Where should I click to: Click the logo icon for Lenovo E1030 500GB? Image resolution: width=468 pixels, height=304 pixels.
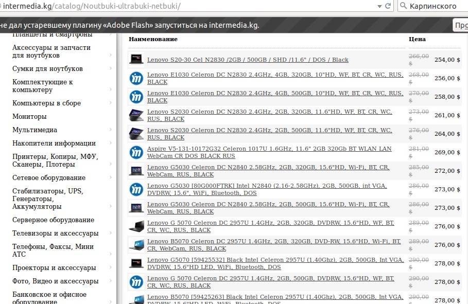[136, 97]
